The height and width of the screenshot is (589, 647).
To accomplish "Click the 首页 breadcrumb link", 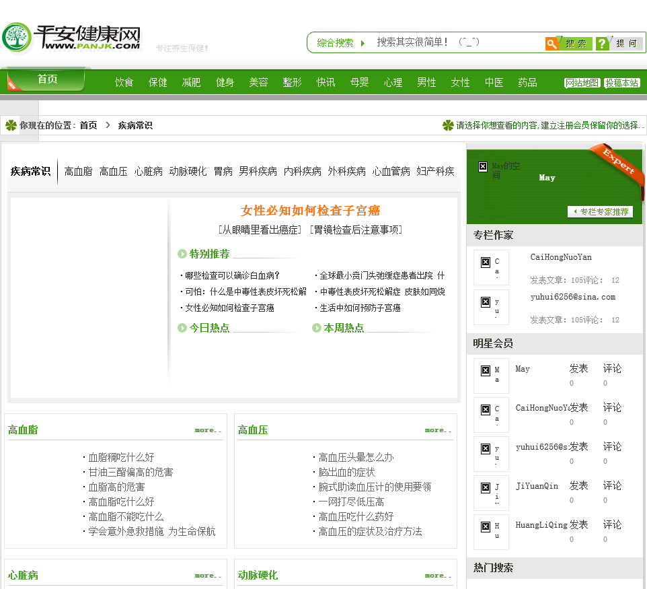I will coord(88,125).
